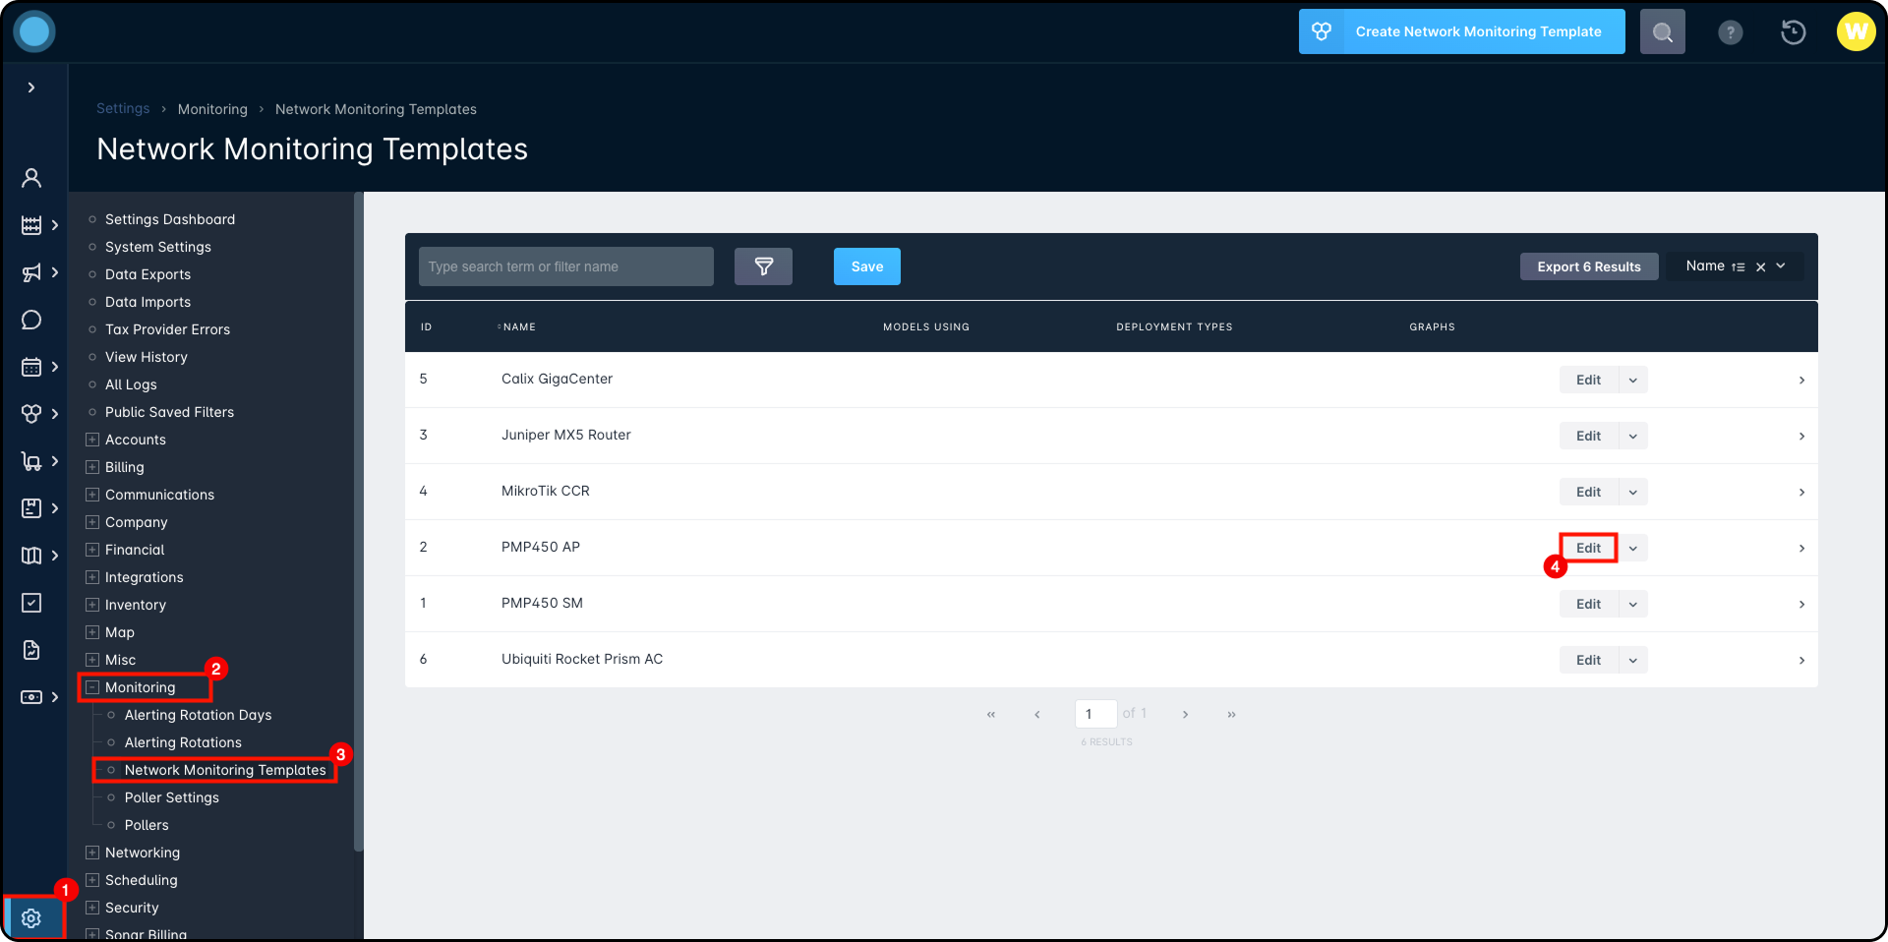Open Alerting Rotations menu item
1888x942 pixels.
pos(183,742)
